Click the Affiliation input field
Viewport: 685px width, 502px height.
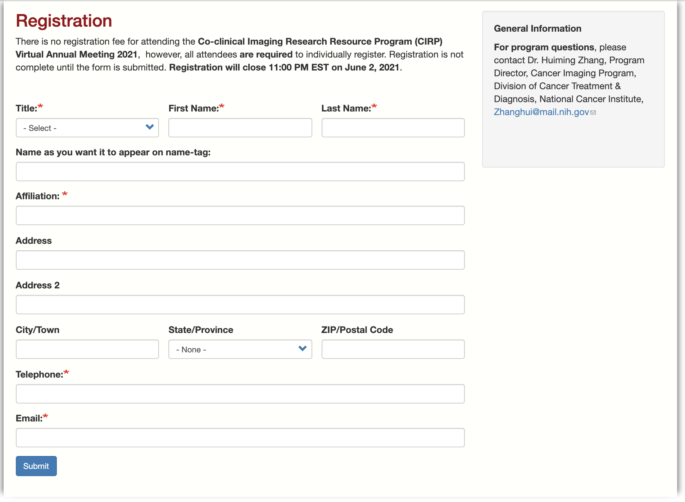tap(240, 216)
